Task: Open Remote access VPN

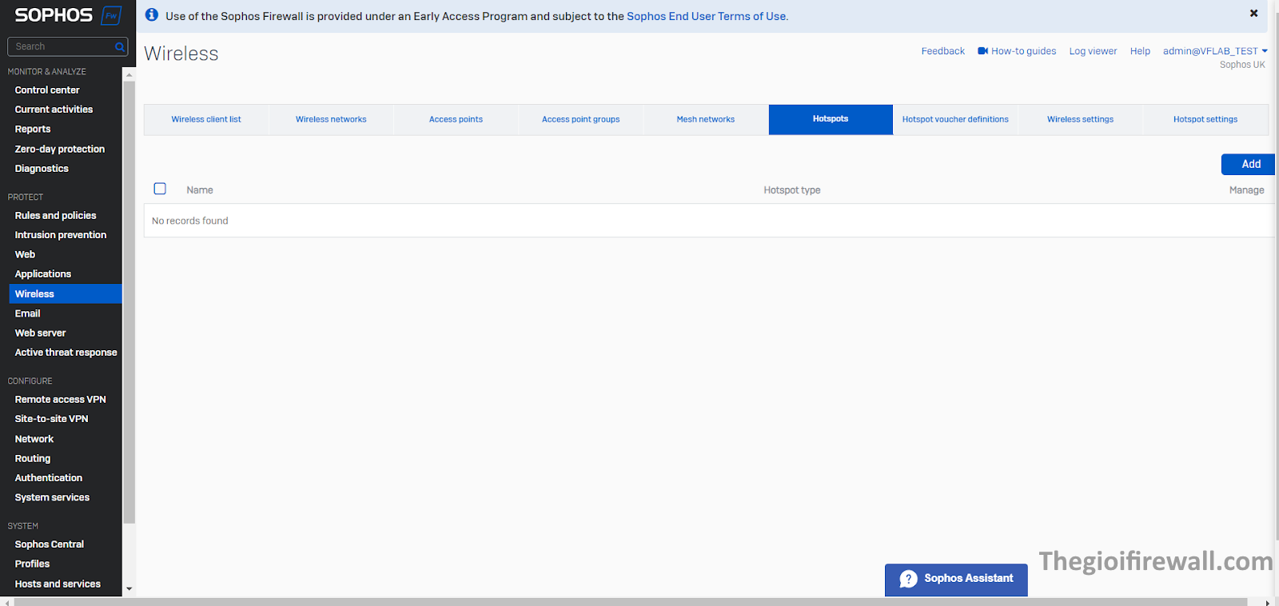Action: 60,400
